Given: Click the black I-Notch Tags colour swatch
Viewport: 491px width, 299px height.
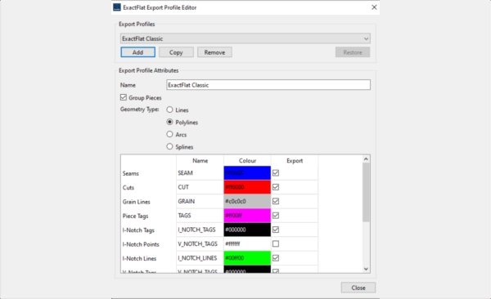Looking at the screenshot, I should point(247,230).
